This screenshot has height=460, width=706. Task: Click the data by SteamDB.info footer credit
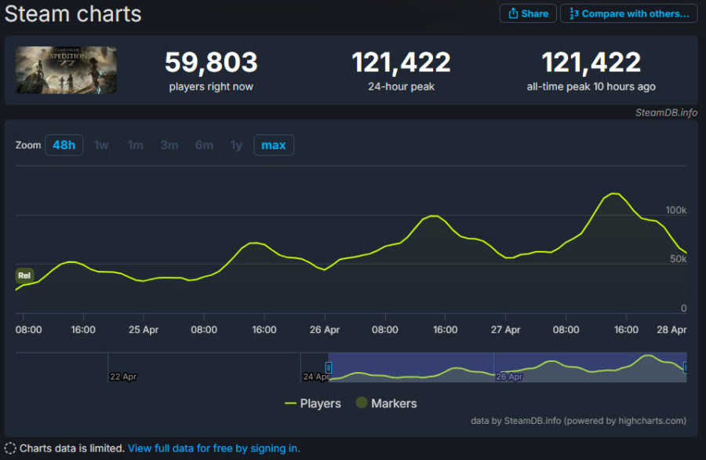[x=579, y=421]
